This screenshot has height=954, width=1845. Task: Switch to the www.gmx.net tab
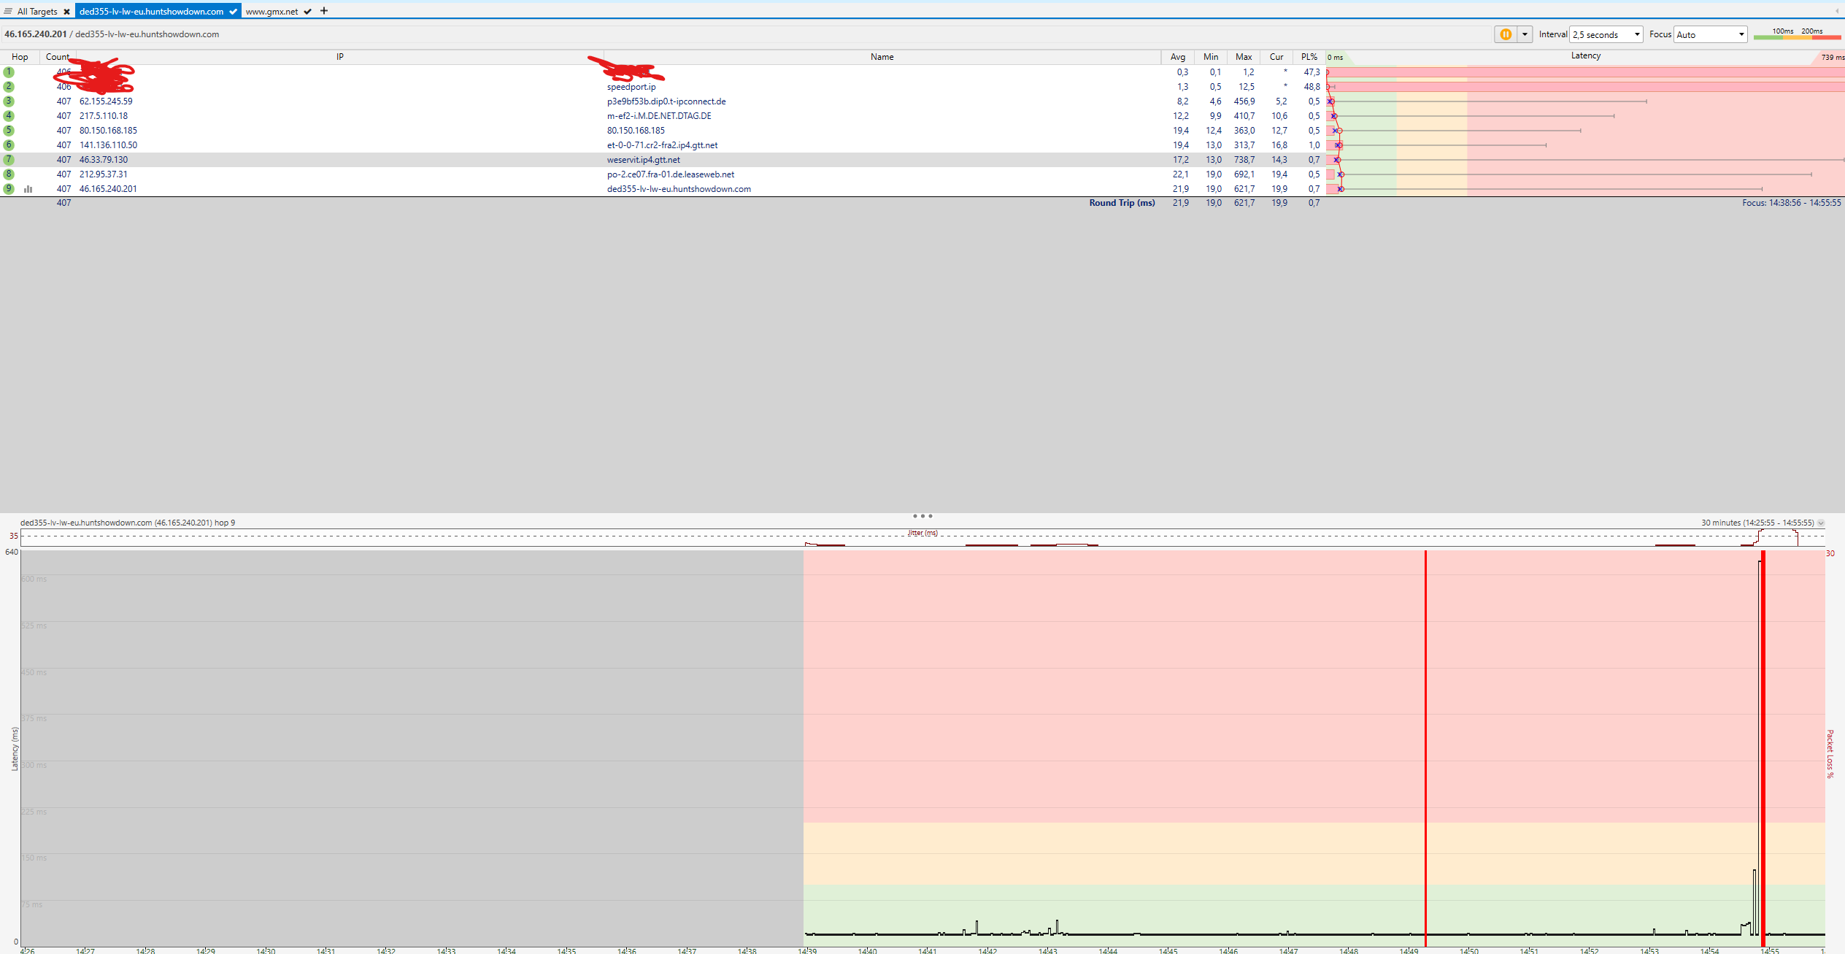point(271,12)
